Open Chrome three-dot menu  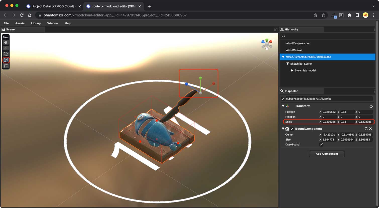point(373,15)
